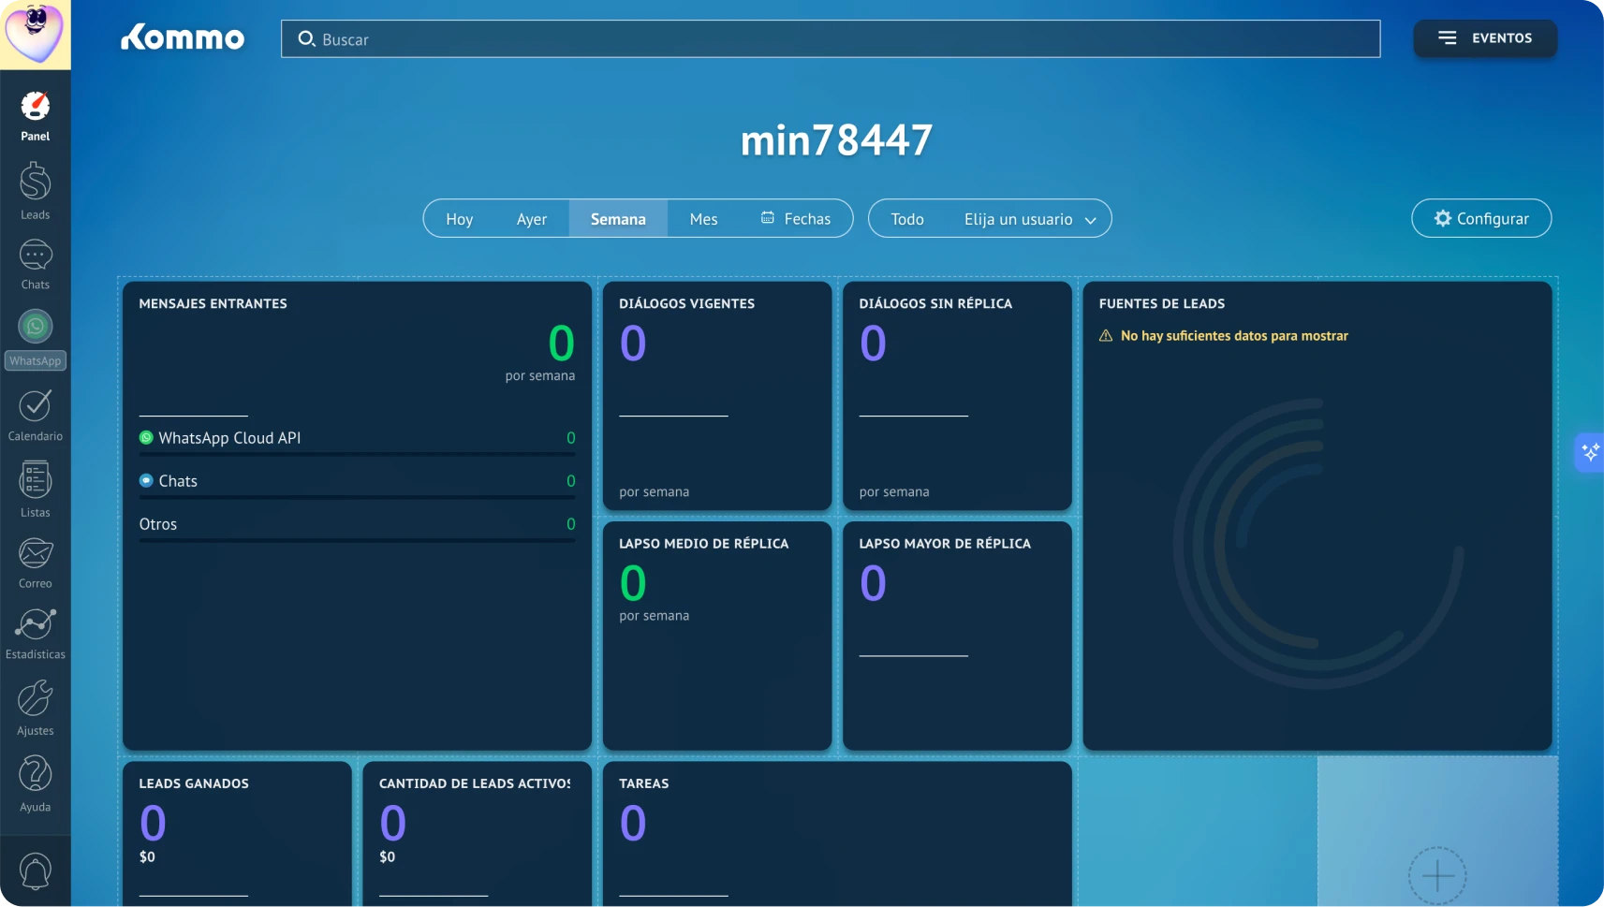The height and width of the screenshot is (907, 1604).
Task: Click the warning icon in Fuentes de Leads
Action: point(1106,335)
